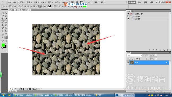Select the Eraser tool
The height and width of the screenshot is (97, 172).
pos(3,28)
